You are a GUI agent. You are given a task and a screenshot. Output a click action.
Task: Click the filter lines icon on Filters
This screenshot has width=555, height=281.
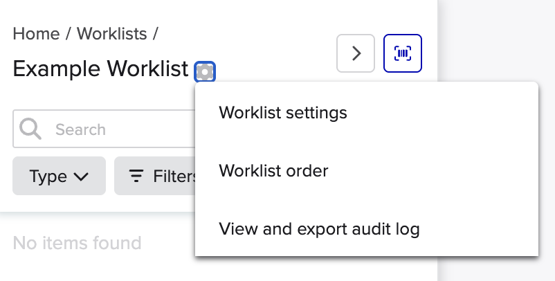coord(137,176)
